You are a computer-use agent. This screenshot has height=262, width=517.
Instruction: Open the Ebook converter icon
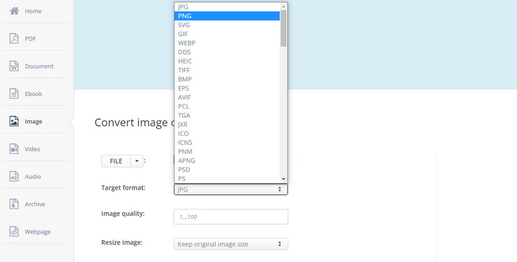tap(14, 94)
